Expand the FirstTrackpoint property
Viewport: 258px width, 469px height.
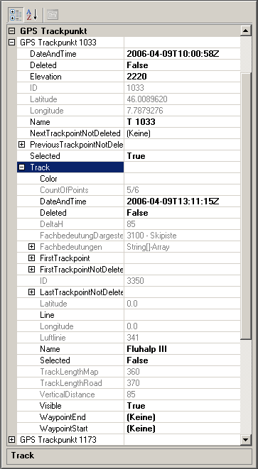[31, 258]
